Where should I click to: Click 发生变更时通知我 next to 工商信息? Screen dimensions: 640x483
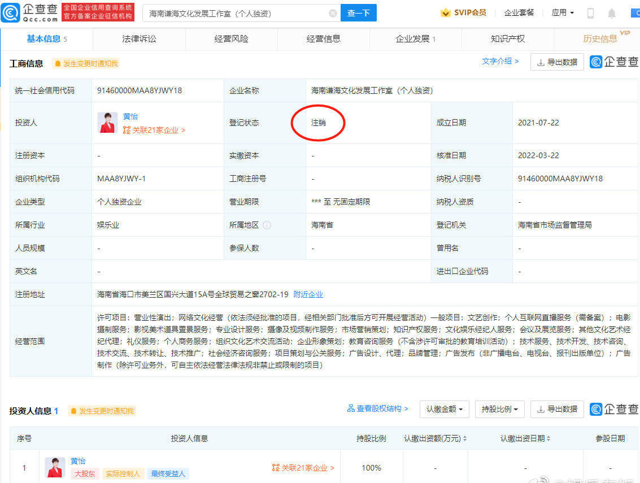(86, 63)
